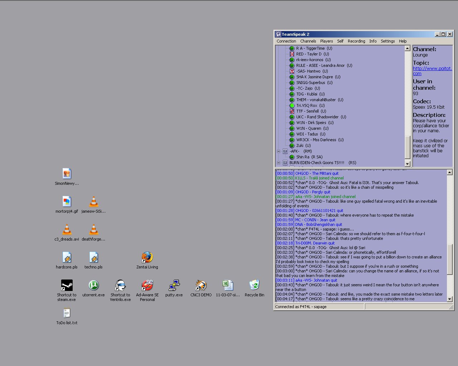Image resolution: width=458 pixels, height=366 pixels.
Task: Minimize the TeamSpeak 2 window
Action: (437, 34)
